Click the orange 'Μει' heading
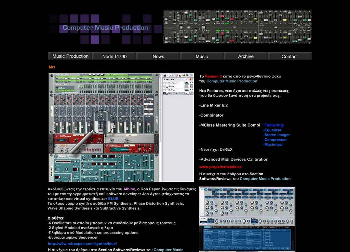 tap(52, 67)
